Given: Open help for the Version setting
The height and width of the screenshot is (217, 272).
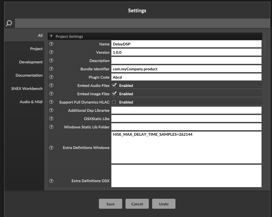Looking at the screenshot, I should click(x=51, y=52).
